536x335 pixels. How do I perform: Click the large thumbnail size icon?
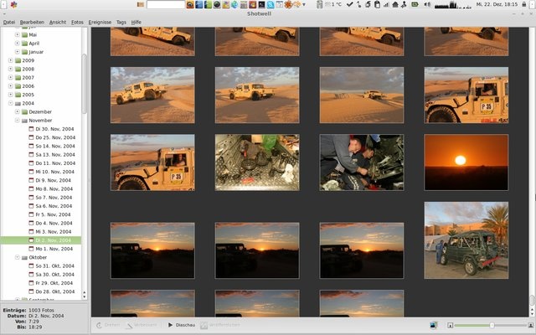point(529,325)
